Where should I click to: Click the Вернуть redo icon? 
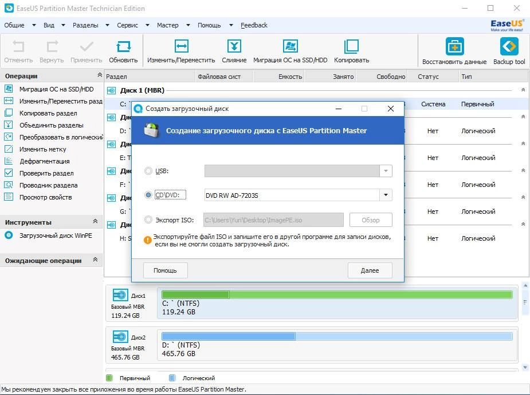click(x=52, y=46)
